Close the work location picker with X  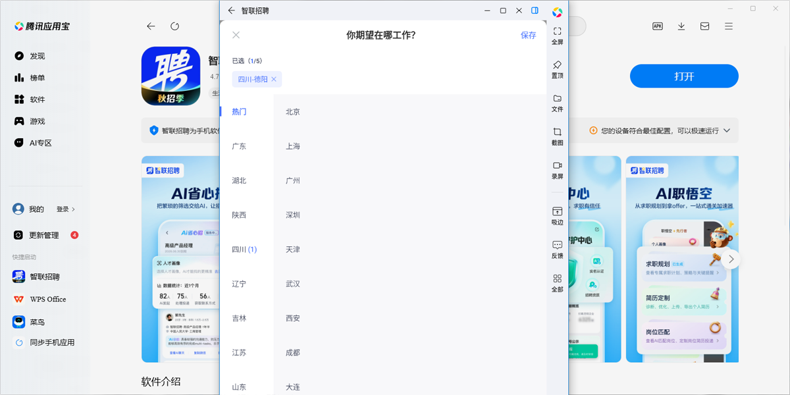click(236, 35)
